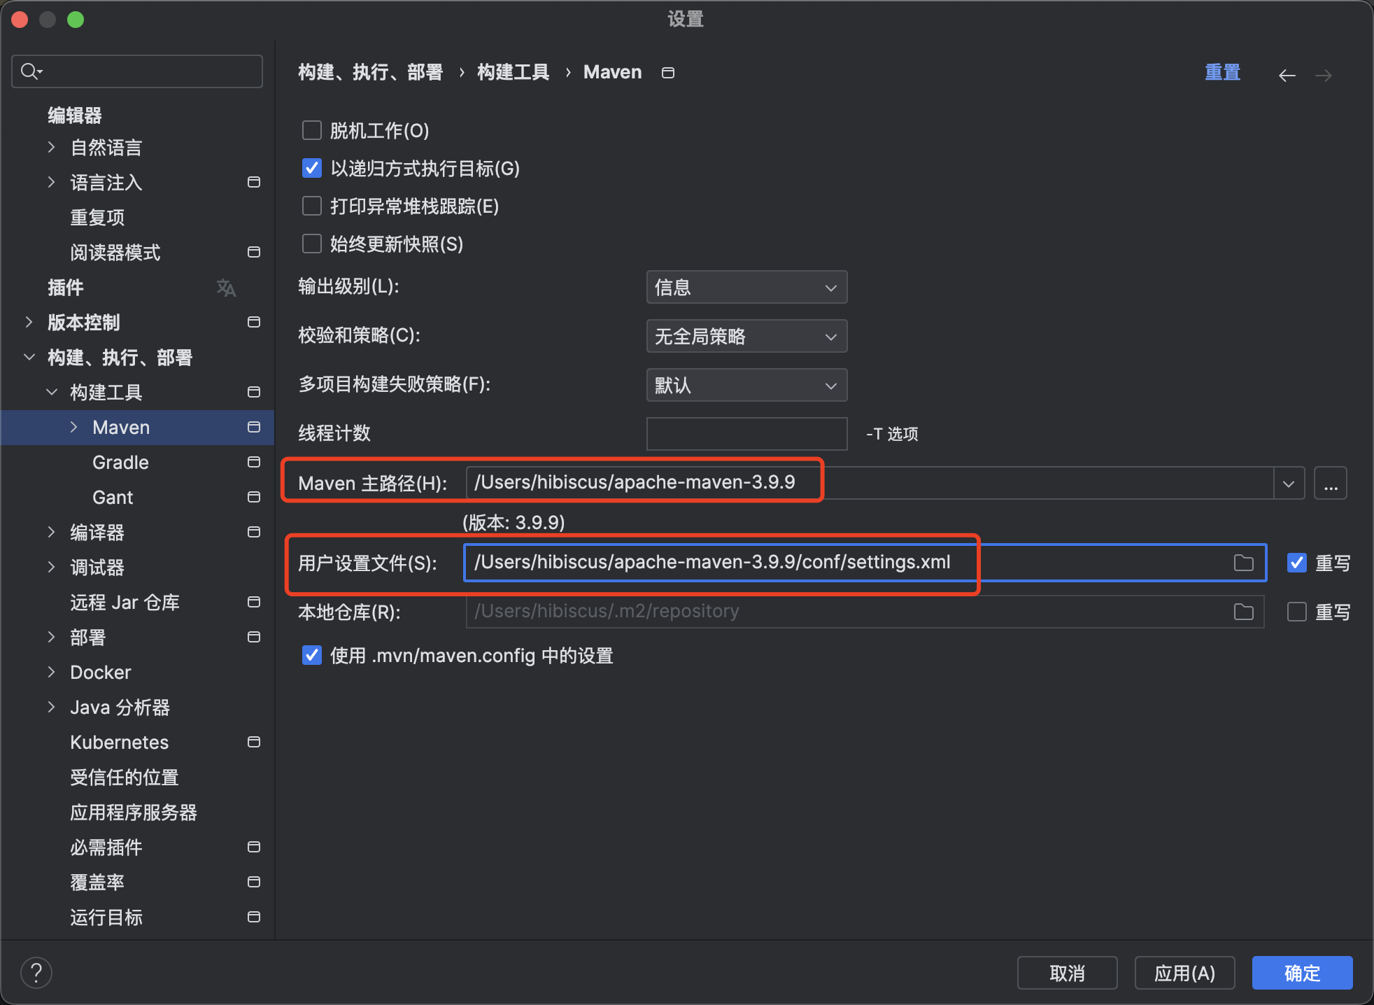
Task: Click the search magnifier icon
Action: pyautogui.click(x=30, y=71)
